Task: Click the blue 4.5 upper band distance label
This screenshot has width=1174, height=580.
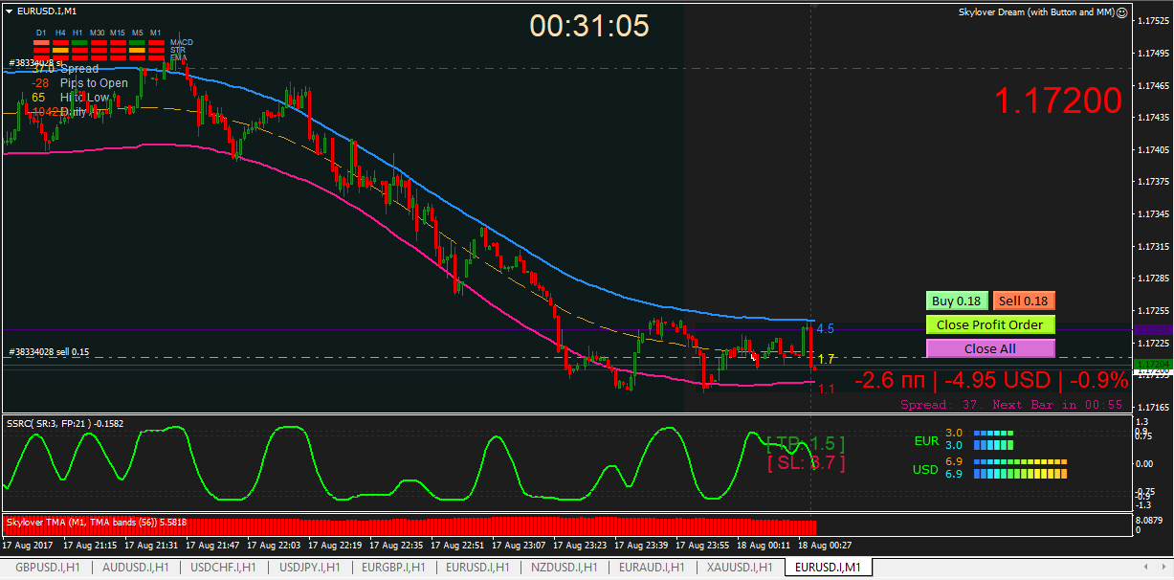Action: pos(826,328)
